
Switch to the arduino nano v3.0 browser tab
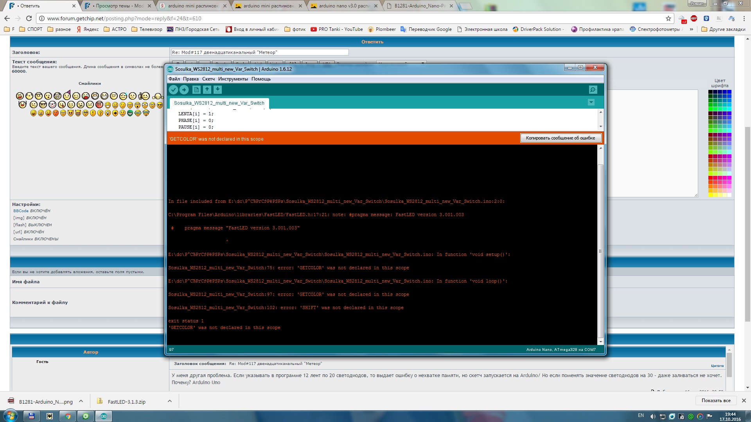(x=343, y=6)
